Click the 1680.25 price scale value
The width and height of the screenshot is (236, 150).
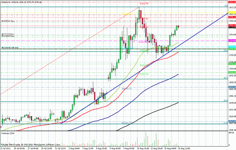coord(232,82)
